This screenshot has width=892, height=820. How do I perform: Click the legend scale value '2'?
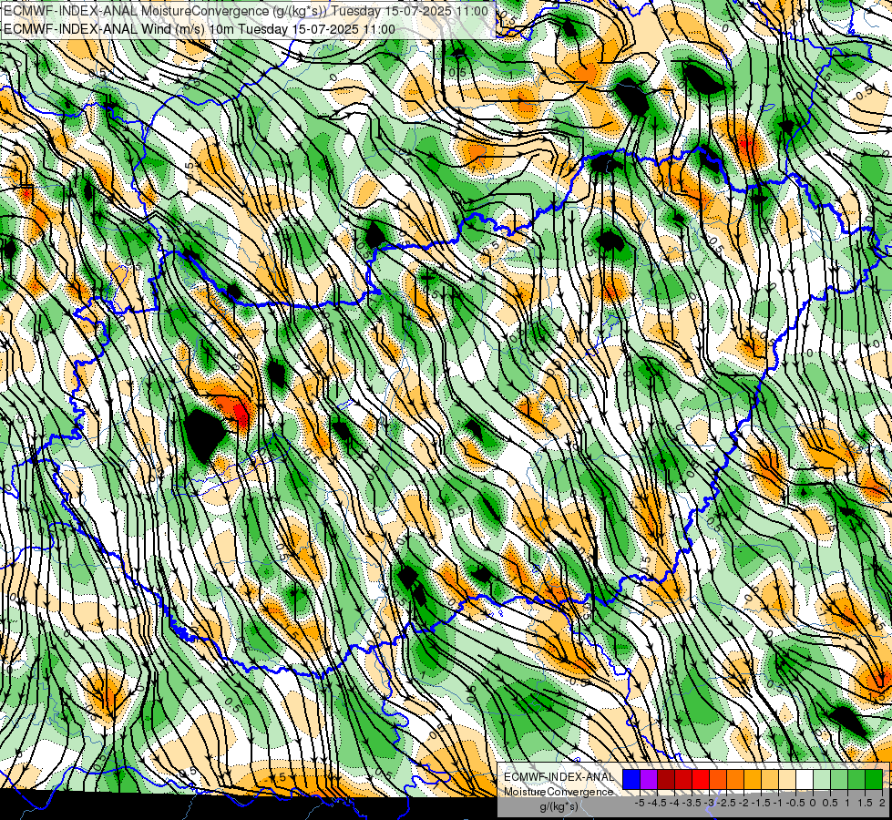click(882, 803)
